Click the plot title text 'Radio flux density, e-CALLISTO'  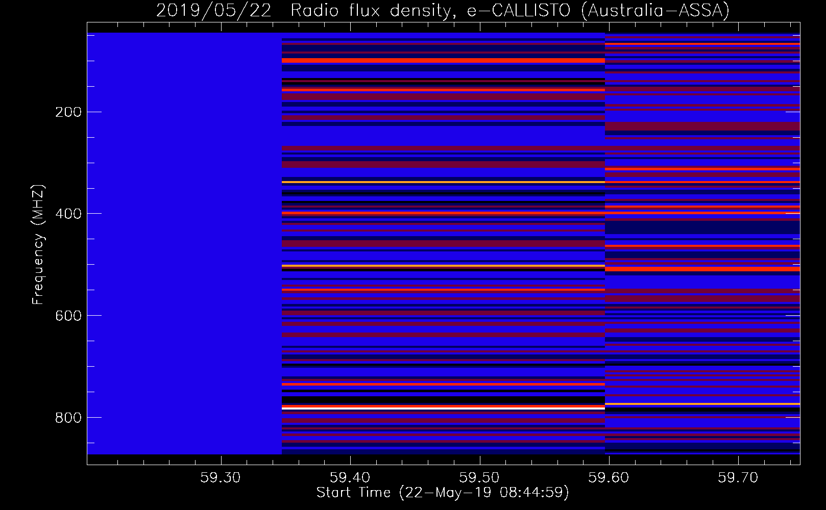tap(430, 11)
